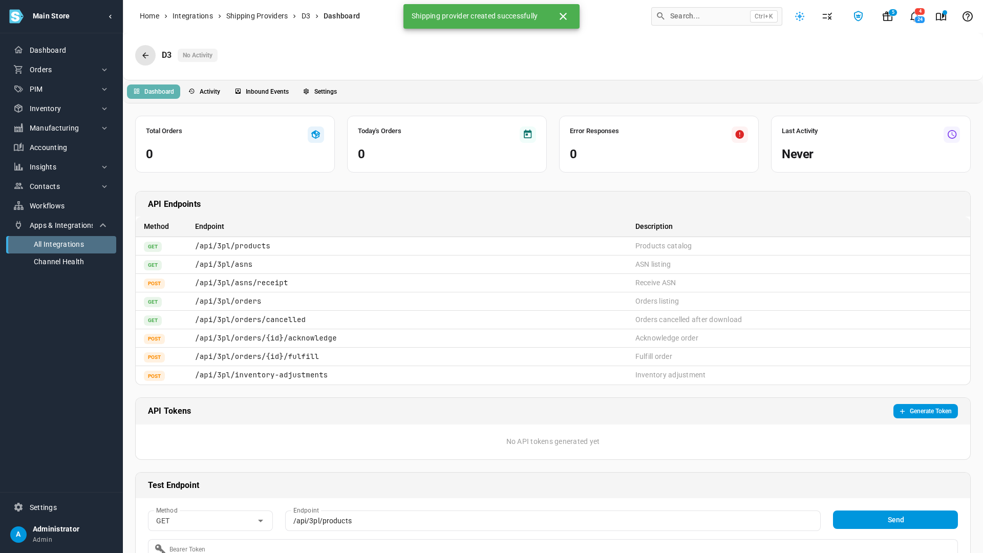Open the help question mark icon
Image resolution: width=983 pixels, height=553 pixels.
pyautogui.click(x=968, y=16)
